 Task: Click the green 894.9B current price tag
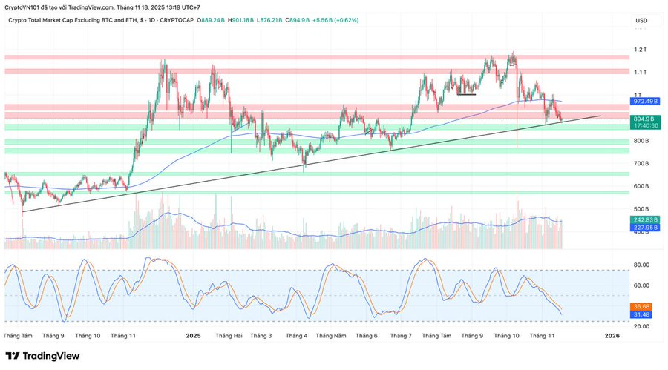coord(644,119)
